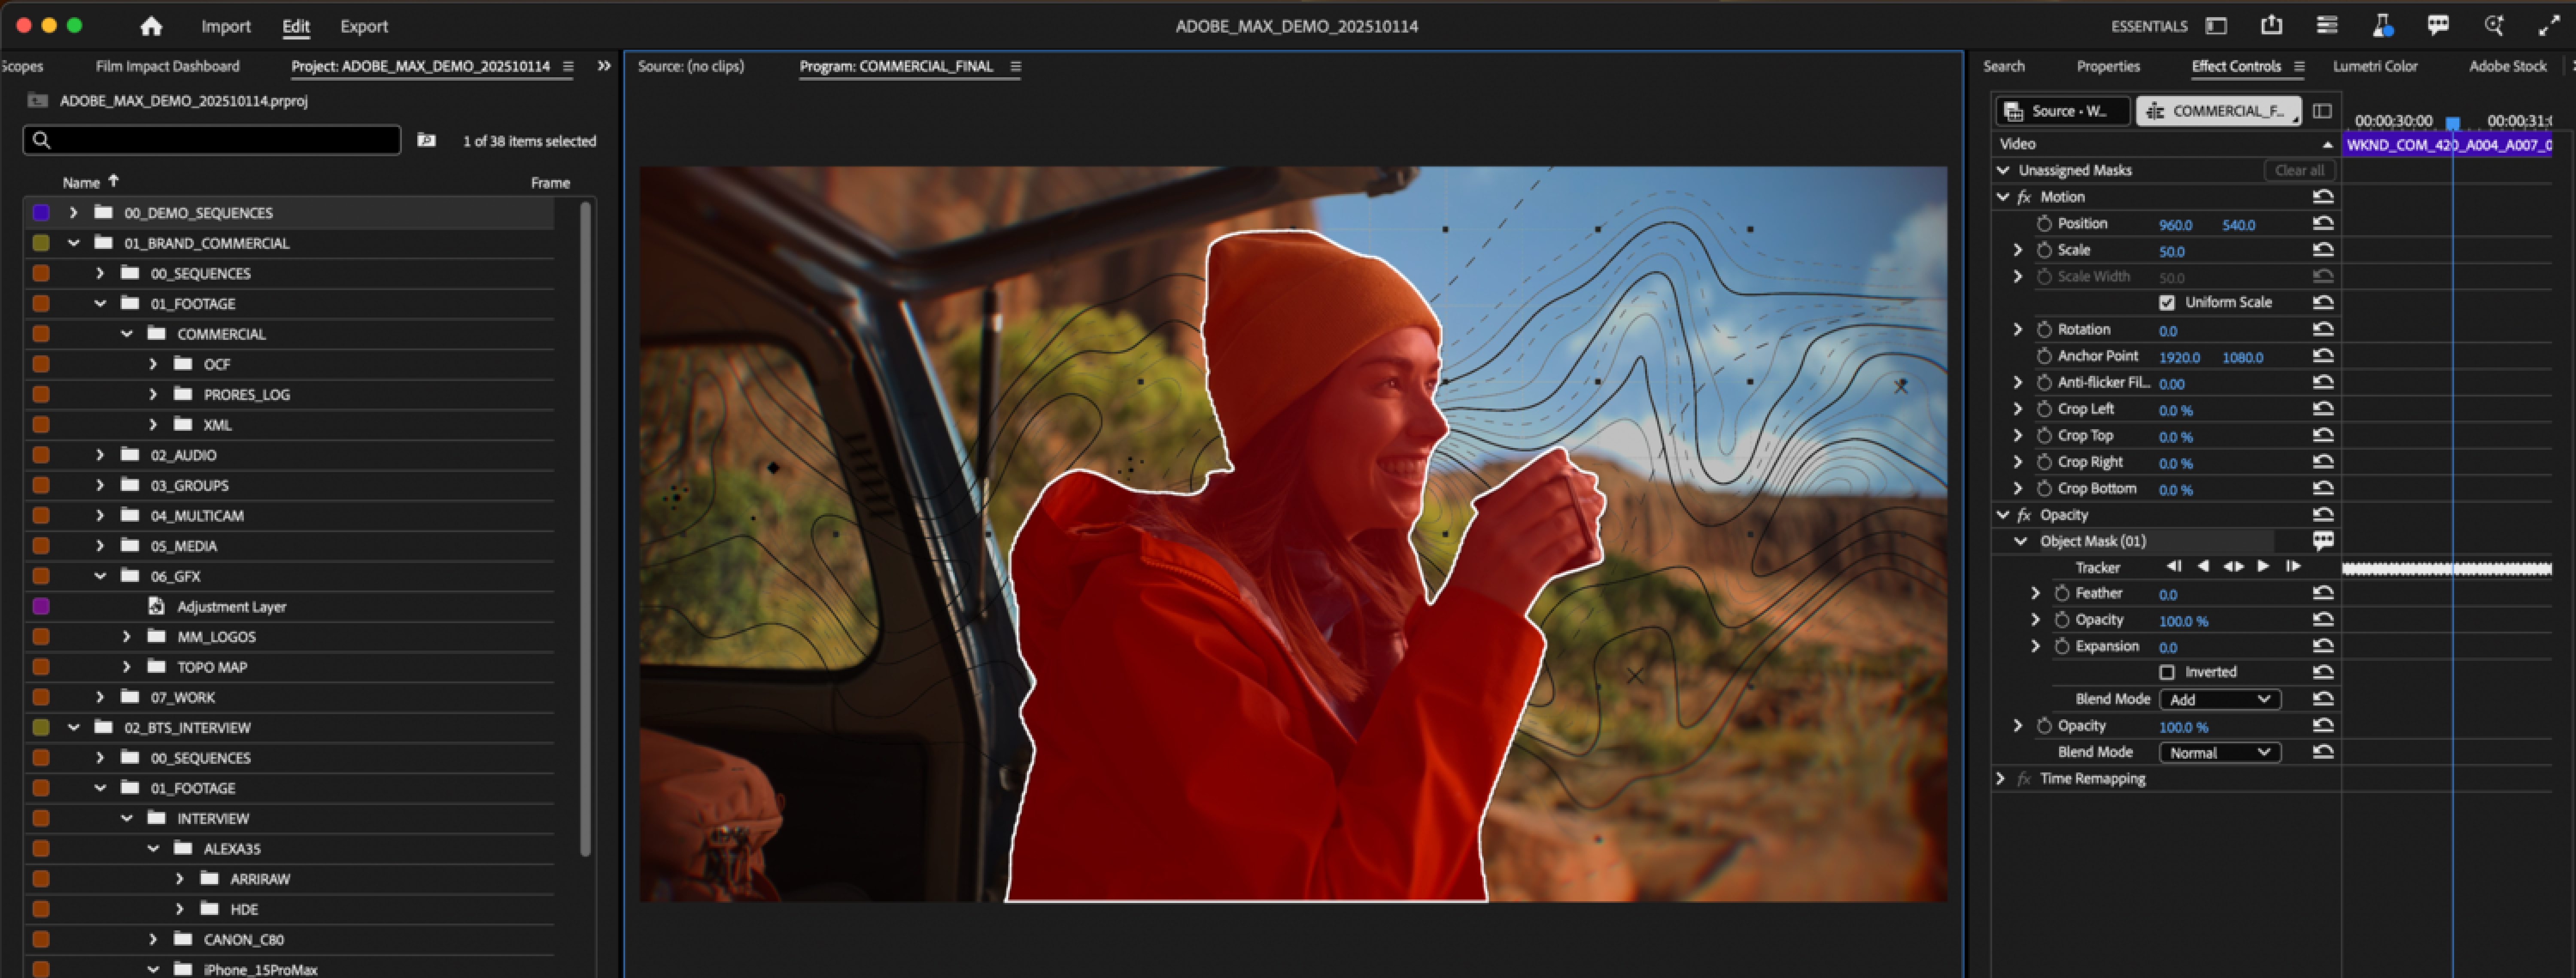Expand the Time Remapping effect
The width and height of the screenshot is (2576, 978).
click(2000, 778)
